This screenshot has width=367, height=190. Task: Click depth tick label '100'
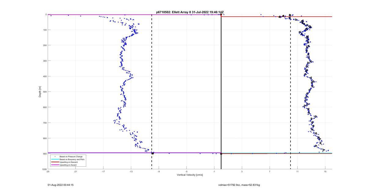[45, 30]
